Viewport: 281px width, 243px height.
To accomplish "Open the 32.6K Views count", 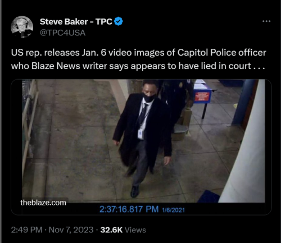I will click(x=123, y=230).
